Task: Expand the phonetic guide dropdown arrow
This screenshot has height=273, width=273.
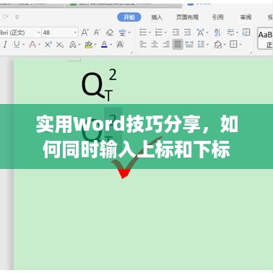Action: point(129,32)
